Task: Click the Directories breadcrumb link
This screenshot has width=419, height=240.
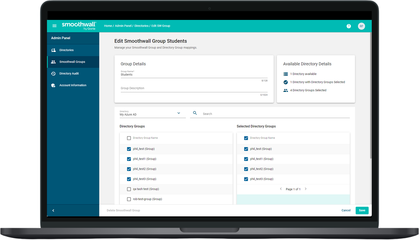Action: 141,26
